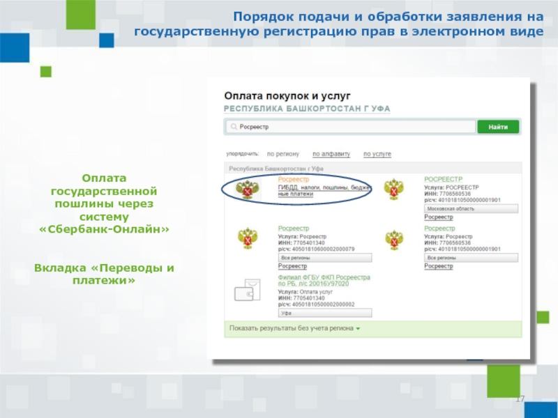
Task: Click emblem icon beside Услуга: Росреестр, ИНН 7706560536
Action: click(394, 240)
